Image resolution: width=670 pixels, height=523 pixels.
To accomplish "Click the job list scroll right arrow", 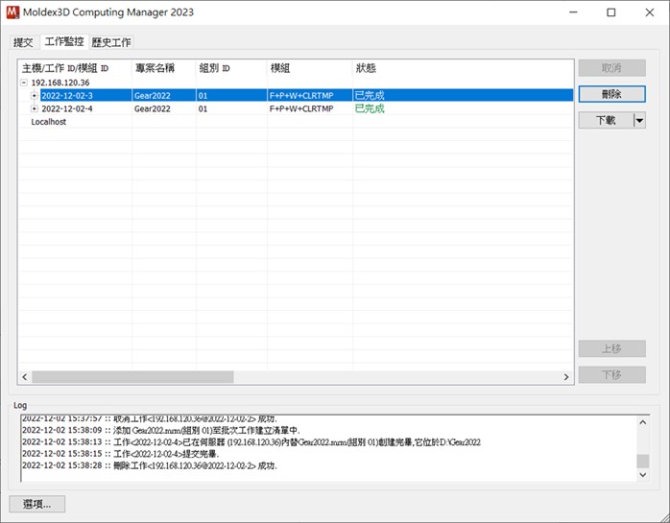I will point(566,377).
